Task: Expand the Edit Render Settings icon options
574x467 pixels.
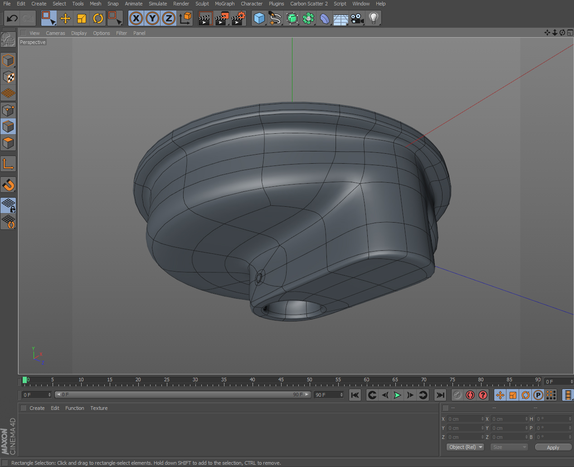Action: (x=238, y=19)
